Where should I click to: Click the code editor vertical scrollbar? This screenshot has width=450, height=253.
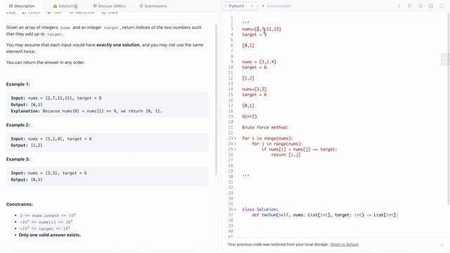click(449, 109)
